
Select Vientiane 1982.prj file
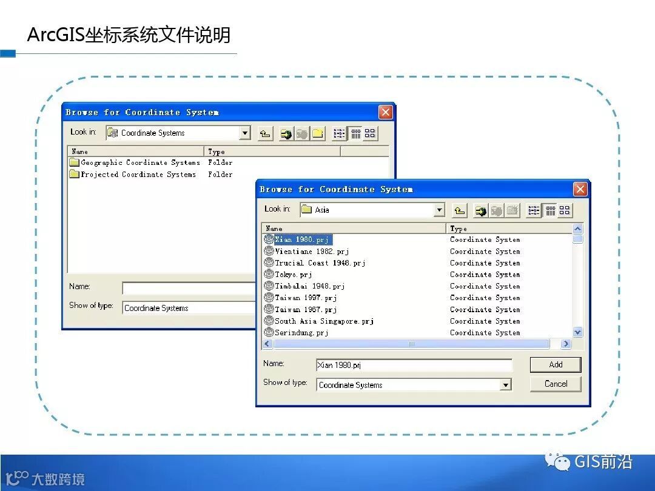[312, 251]
